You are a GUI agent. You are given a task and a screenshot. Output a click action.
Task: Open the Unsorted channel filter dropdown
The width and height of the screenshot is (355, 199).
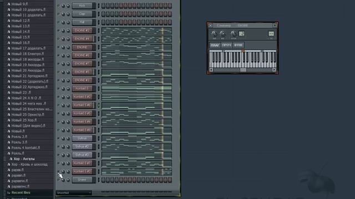pos(74,193)
